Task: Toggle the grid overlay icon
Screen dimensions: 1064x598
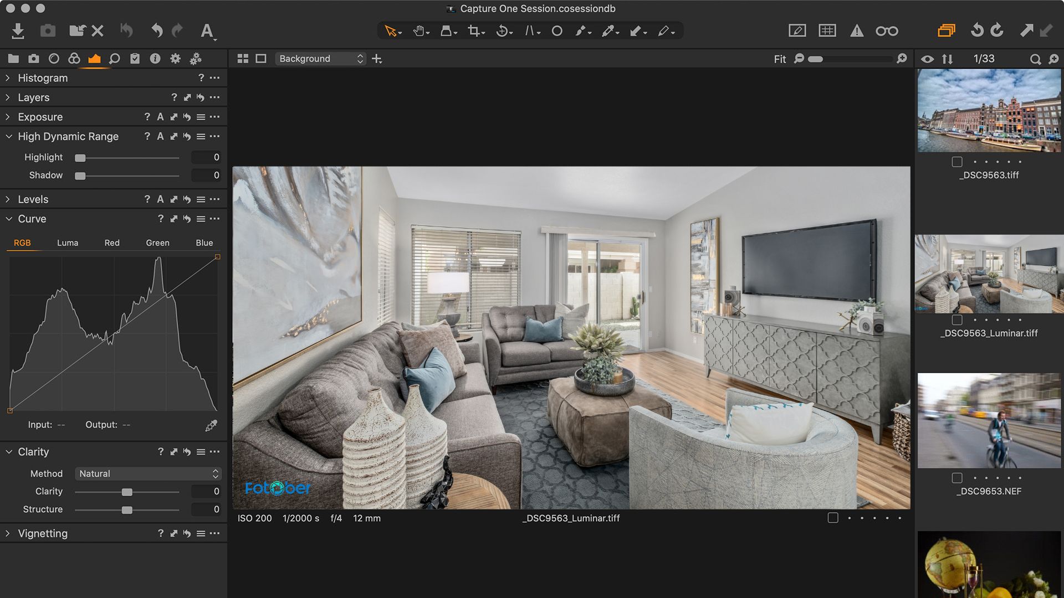Action: tap(827, 31)
